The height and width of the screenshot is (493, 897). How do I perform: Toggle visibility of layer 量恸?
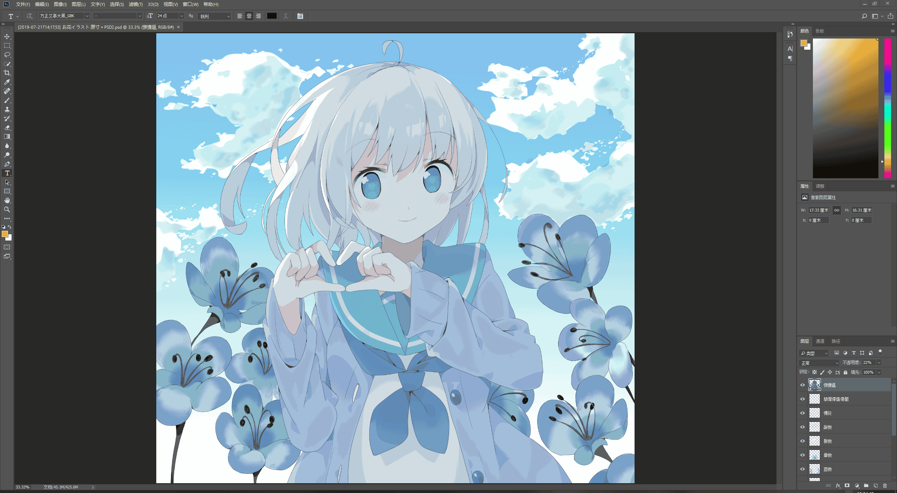(x=802, y=455)
